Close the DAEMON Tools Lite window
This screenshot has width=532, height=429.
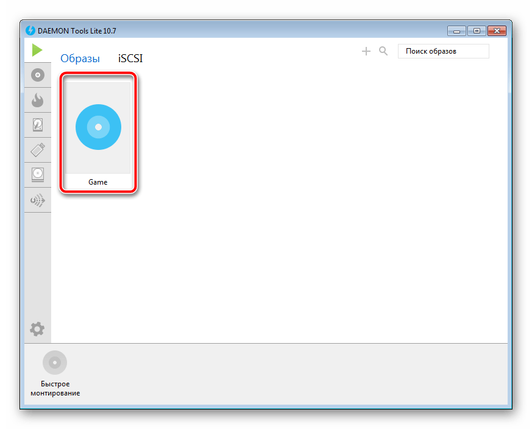497,31
